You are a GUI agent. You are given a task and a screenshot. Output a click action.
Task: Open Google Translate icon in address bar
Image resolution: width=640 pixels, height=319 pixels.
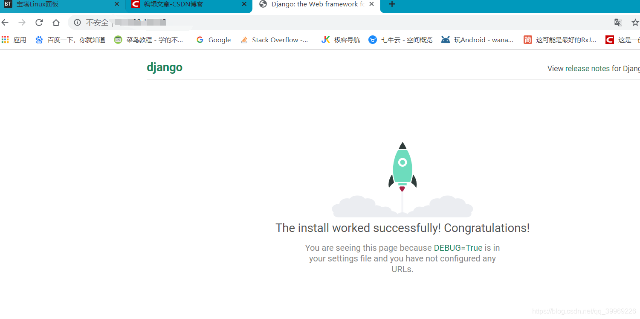coord(618,23)
